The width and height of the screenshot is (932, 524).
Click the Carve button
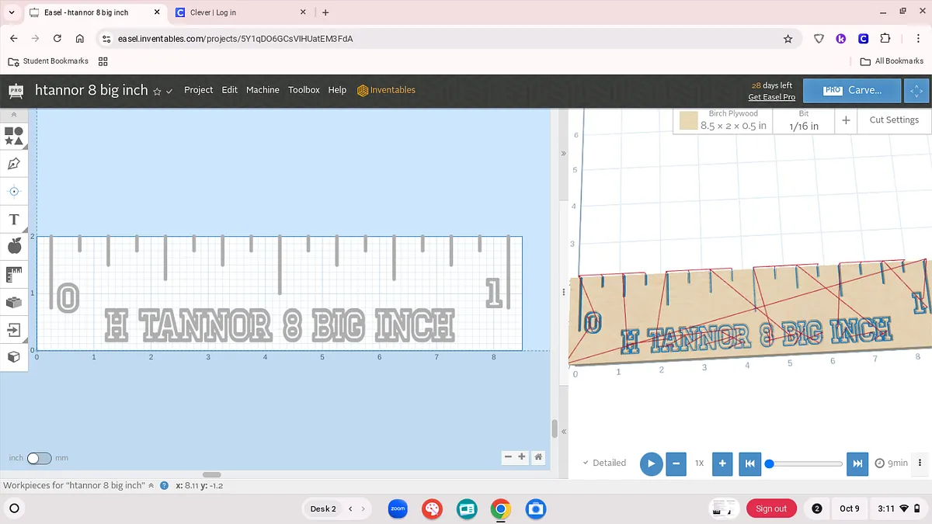852,90
